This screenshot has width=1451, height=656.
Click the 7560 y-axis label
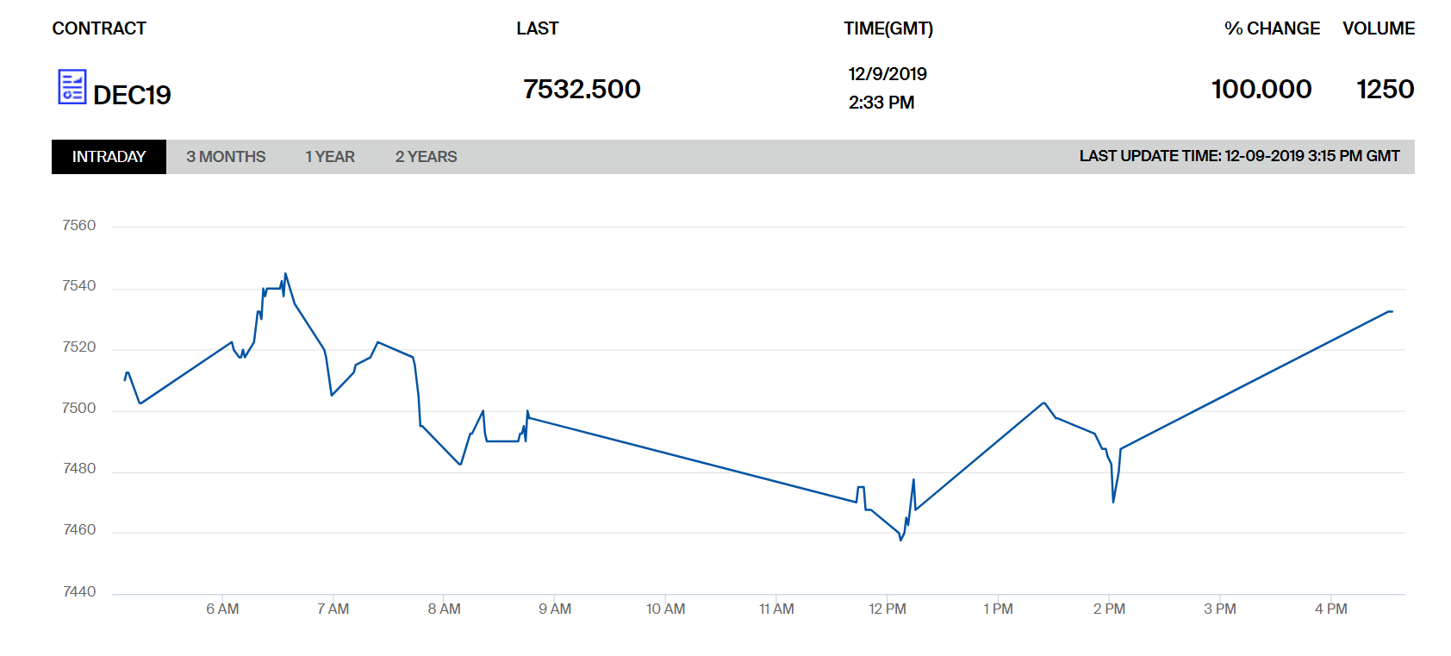pos(79,225)
